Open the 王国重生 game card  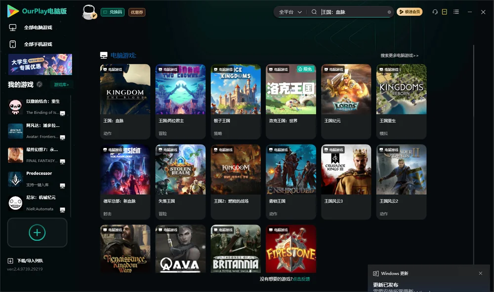point(401,101)
